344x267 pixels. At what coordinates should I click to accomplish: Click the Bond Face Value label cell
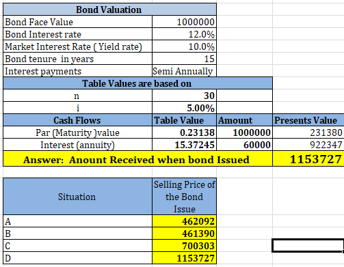[x=78, y=22]
